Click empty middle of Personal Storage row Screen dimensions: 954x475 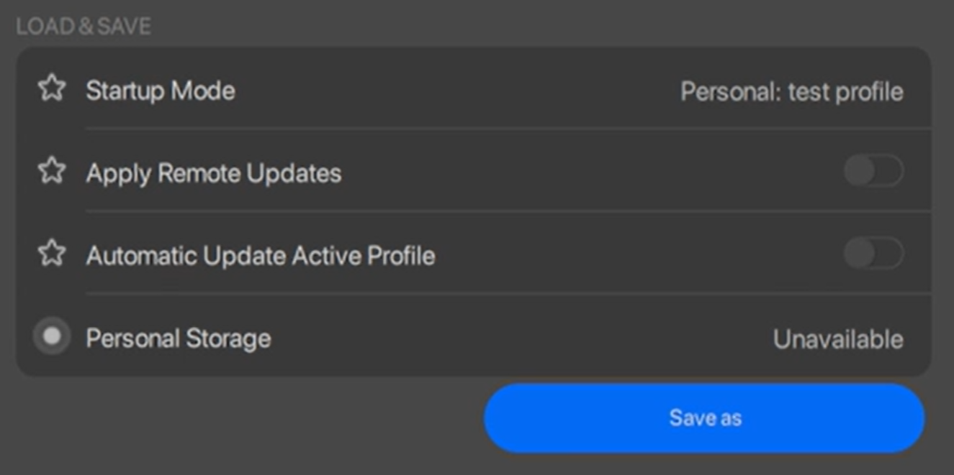[x=504, y=338]
